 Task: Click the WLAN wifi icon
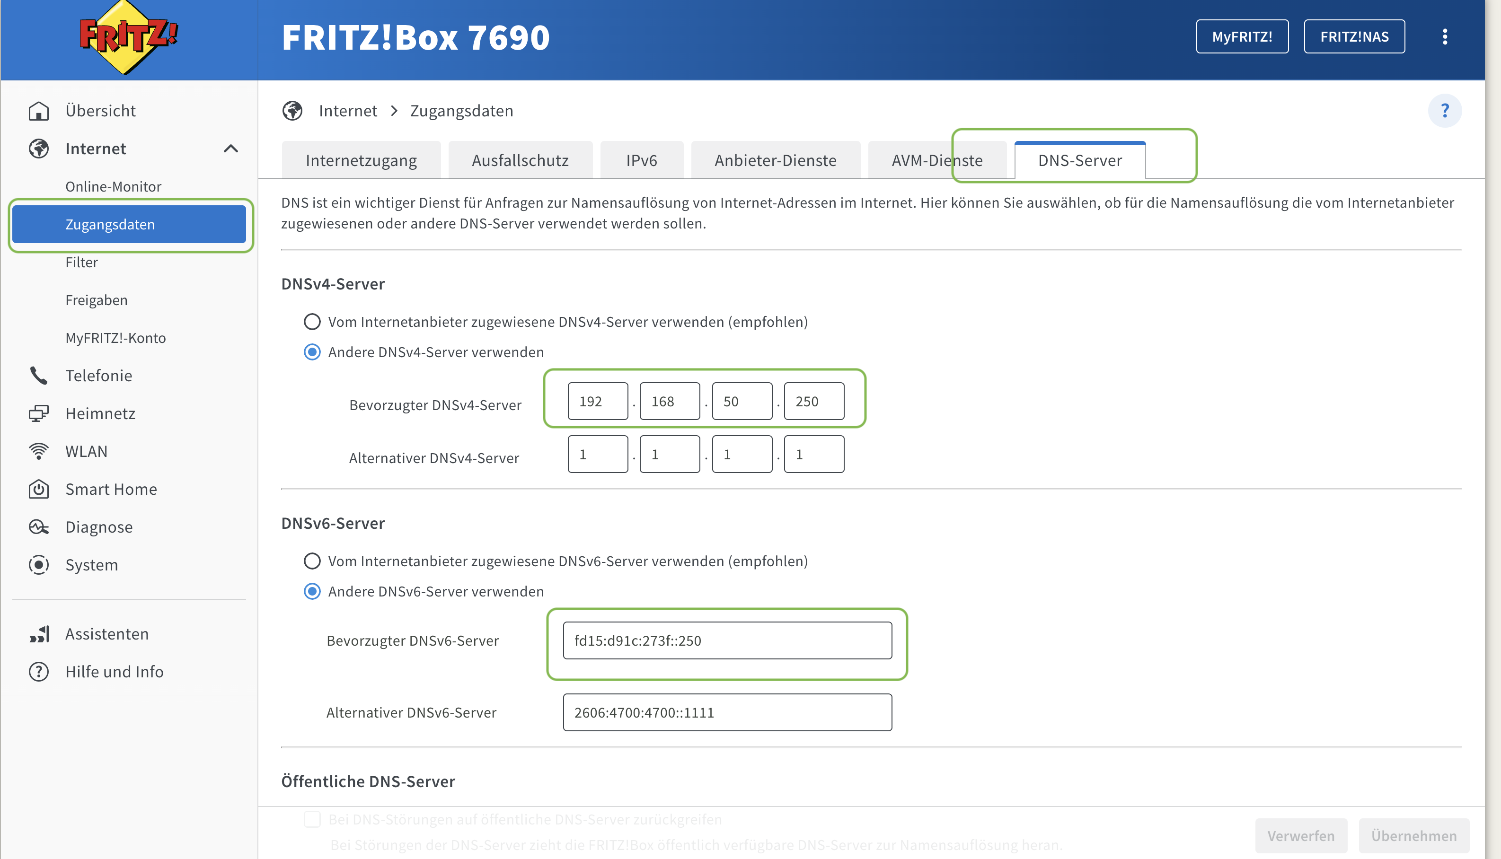tap(39, 451)
